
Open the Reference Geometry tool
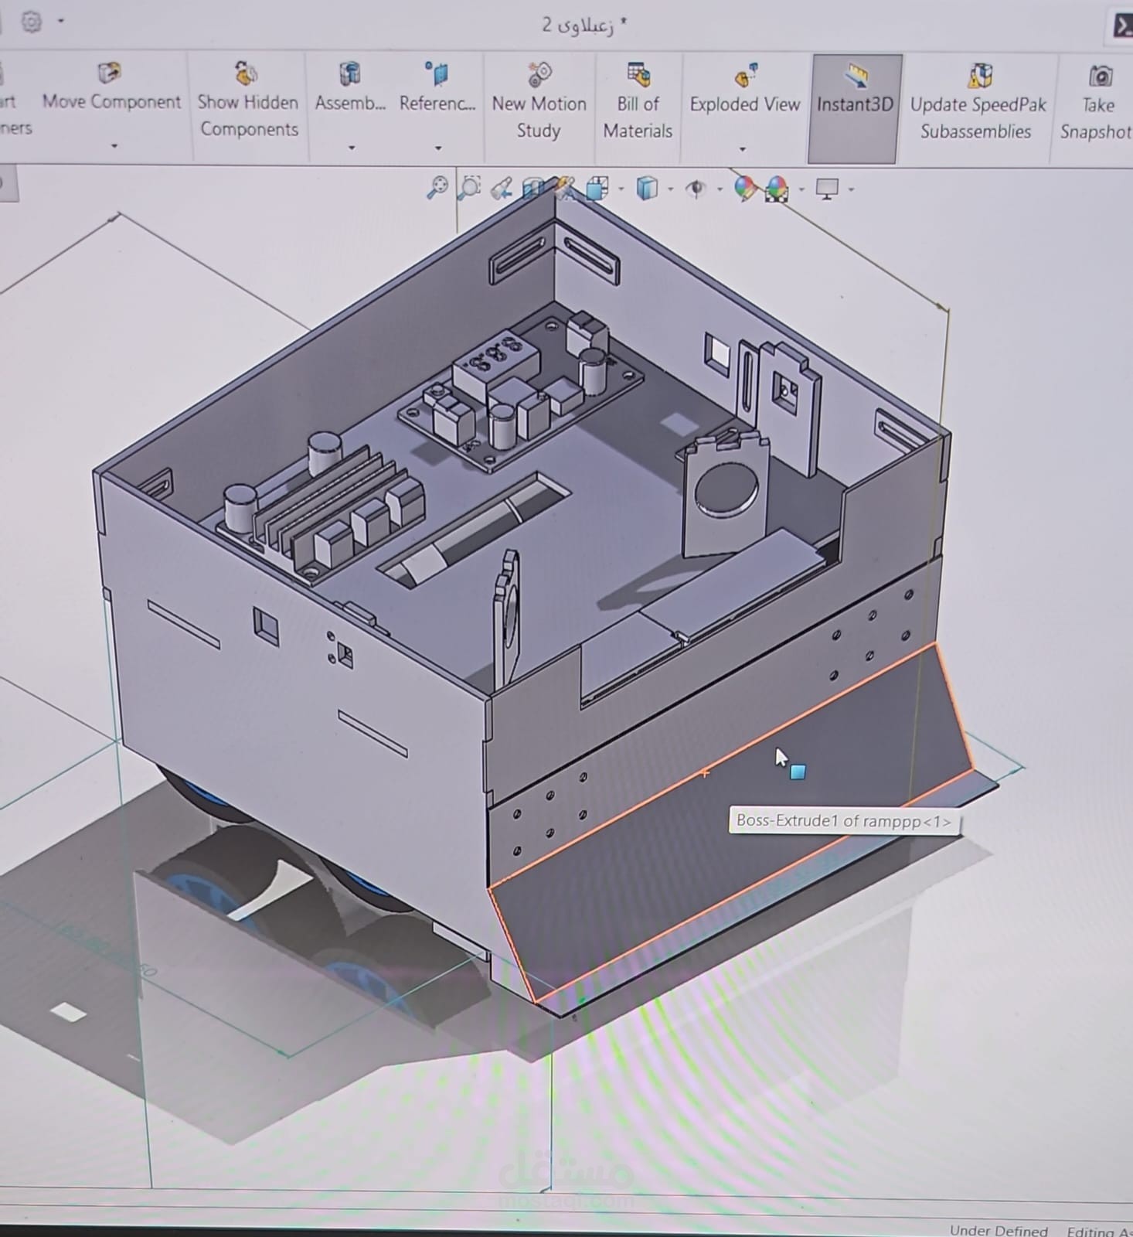click(x=437, y=89)
